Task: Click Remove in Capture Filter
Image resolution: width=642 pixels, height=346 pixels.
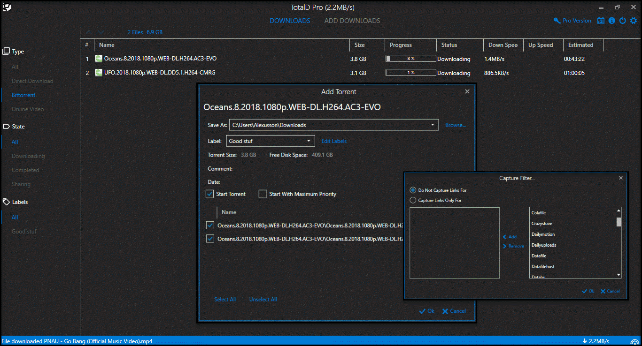Action: pos(513,246)
